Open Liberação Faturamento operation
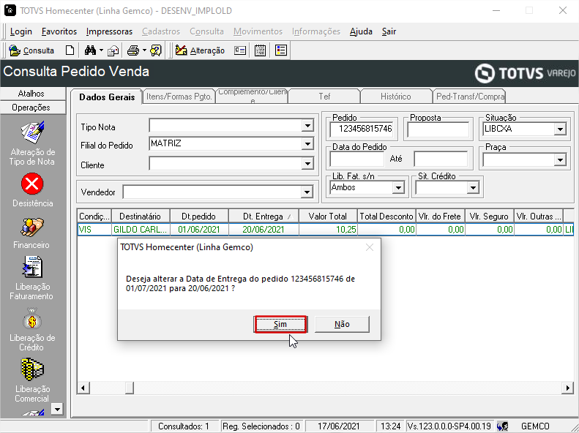This screenshot has height=433, width=579. (x=31, y=279)
